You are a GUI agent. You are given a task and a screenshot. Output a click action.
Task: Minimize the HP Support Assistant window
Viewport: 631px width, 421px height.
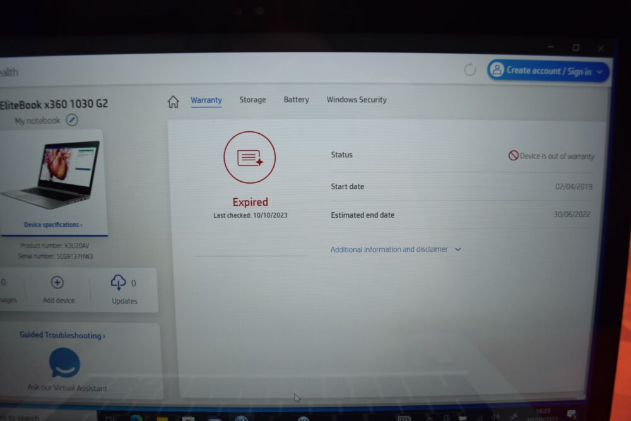[550, 47]
